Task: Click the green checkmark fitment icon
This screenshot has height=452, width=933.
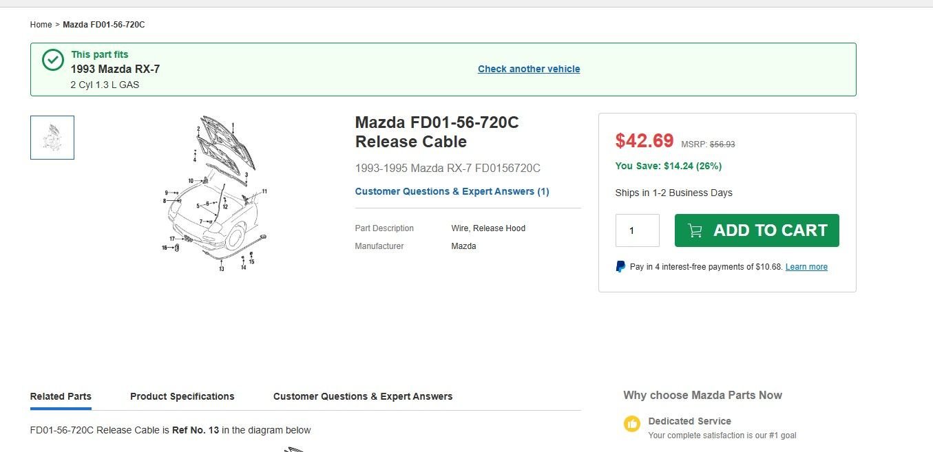Action: [53, 60]
